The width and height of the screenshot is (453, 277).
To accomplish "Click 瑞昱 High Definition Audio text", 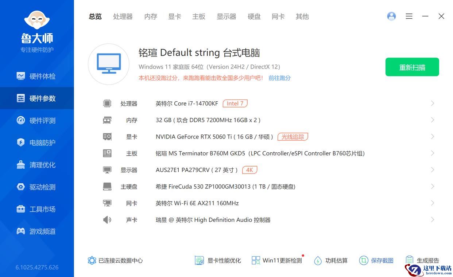I will [x=213, y=220].
